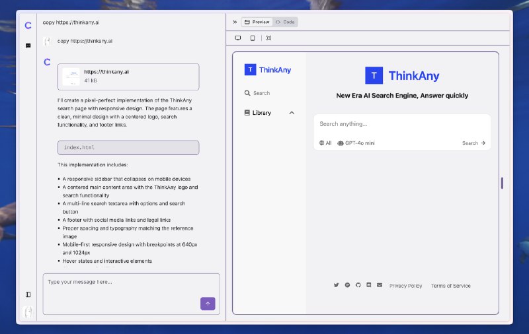The height and width of the screenshot is (334, 529).
Task: Click the email envelope icon in footer
Action: [380, 285]
